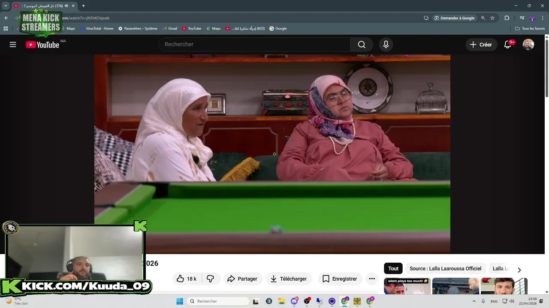Show hidden tray icons chevron

click(x=474, y=301)
